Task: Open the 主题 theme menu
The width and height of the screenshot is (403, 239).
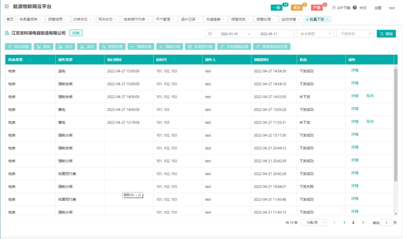Action: coord(377,8)
